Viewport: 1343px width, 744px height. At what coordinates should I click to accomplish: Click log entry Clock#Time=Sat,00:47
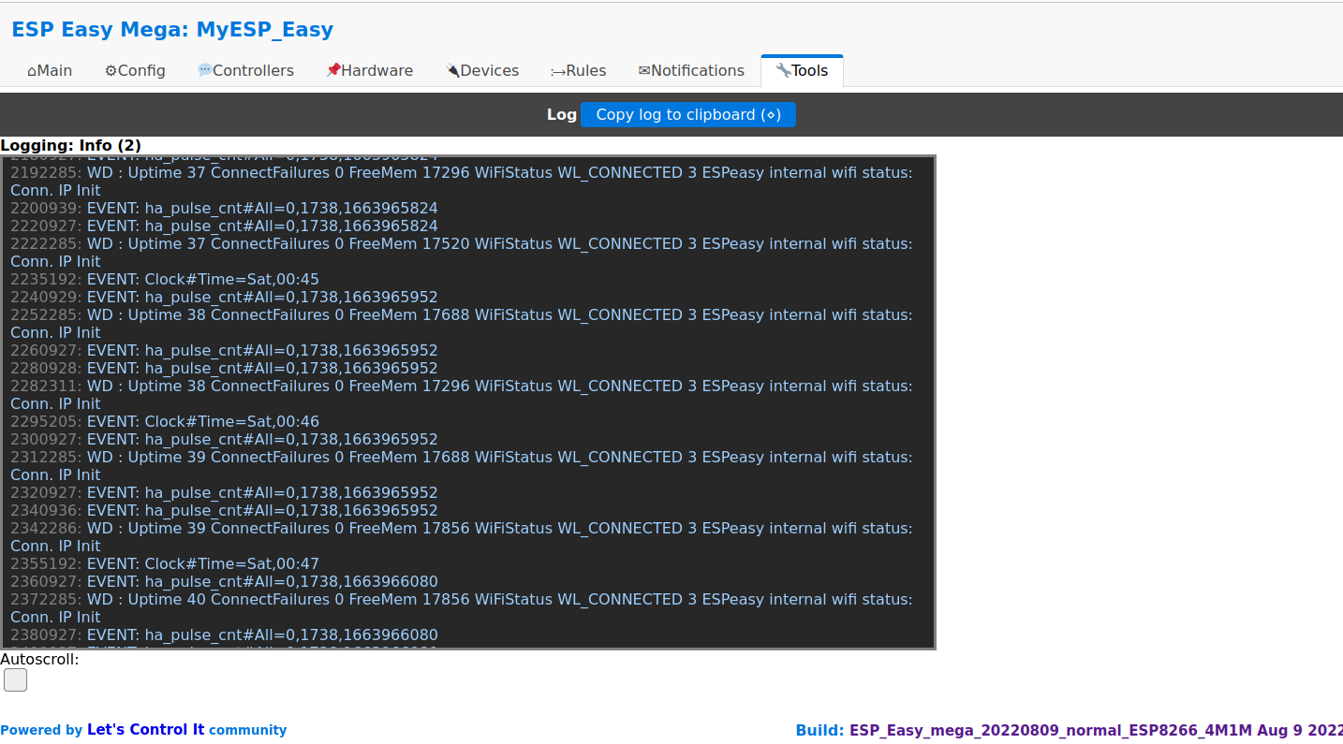pyautogui.click(x=165, y=563)
